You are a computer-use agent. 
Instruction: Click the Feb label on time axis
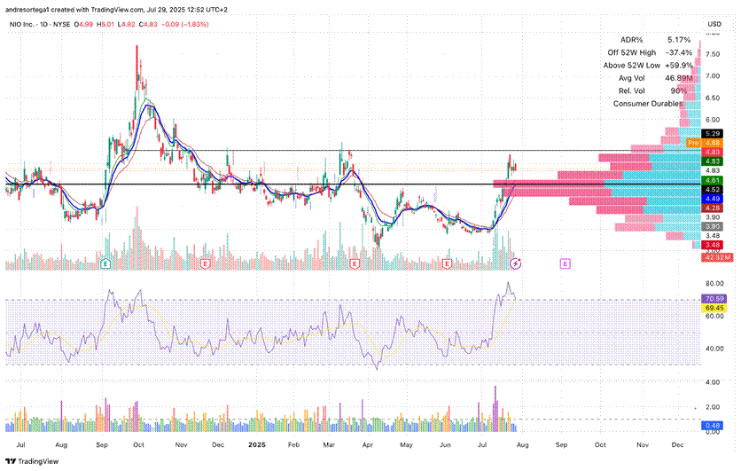(x=293, y=445)
